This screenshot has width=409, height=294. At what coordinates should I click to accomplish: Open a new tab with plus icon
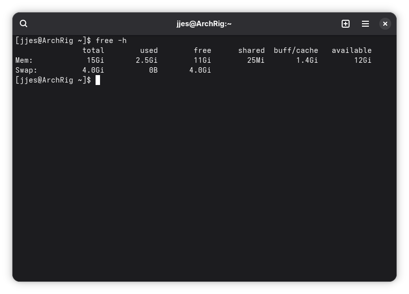click(345, 24)
